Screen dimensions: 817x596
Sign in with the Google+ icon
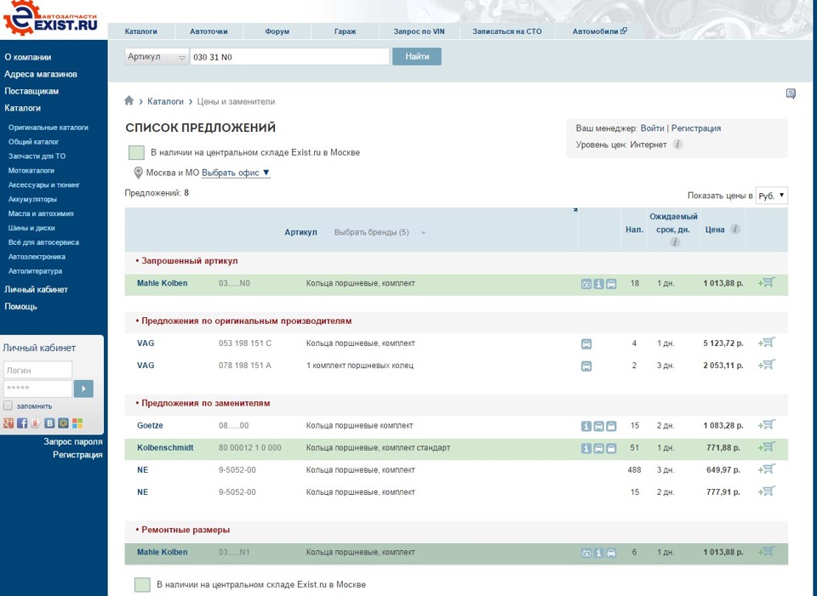pyautogui.click(x=9, y=423)
